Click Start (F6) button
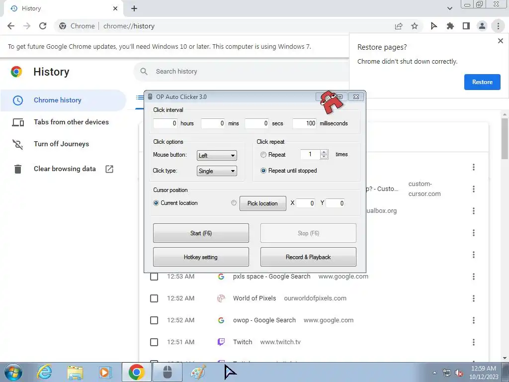The height and width of the screenshot is (382, 509). point(201,233)
